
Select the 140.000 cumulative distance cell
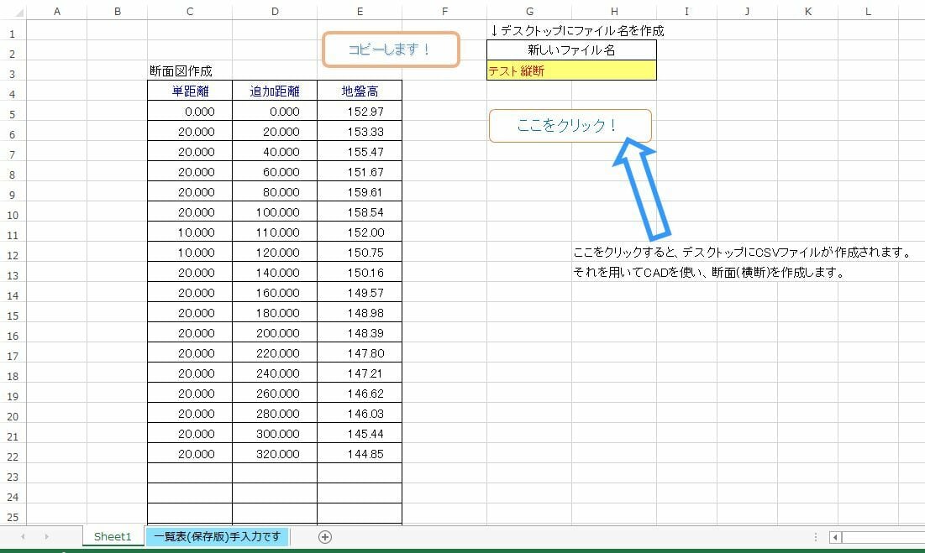(x=275, y=273)
